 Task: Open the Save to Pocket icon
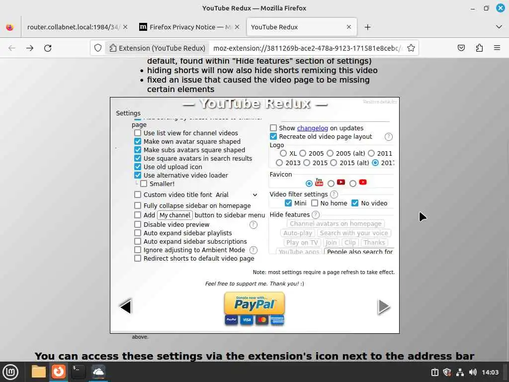click(461, 48)
